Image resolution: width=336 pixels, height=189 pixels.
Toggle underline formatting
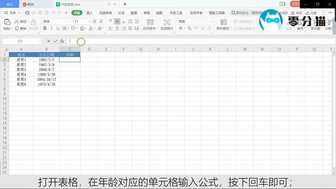tap(58, 29)
